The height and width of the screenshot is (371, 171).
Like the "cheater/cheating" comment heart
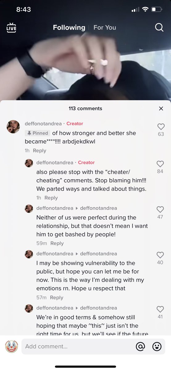(x=160, y=164)
